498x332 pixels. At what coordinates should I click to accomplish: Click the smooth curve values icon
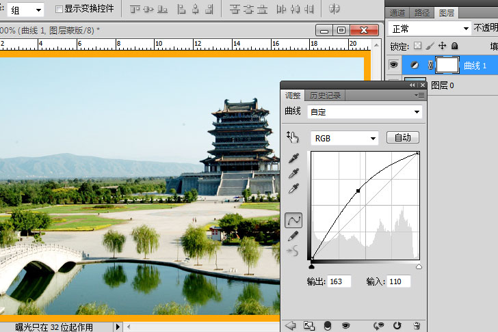[x=293, y=251]
